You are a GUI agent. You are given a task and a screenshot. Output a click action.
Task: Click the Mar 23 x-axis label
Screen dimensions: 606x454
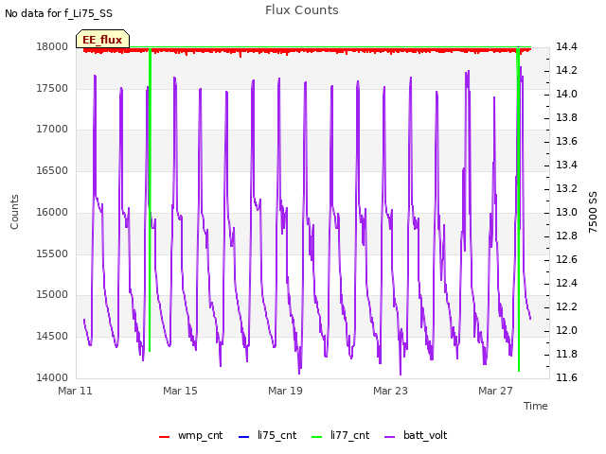(x=390, y=391)
